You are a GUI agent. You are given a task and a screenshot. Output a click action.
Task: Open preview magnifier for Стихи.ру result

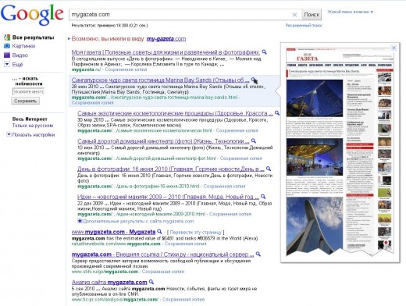(258, 254)
